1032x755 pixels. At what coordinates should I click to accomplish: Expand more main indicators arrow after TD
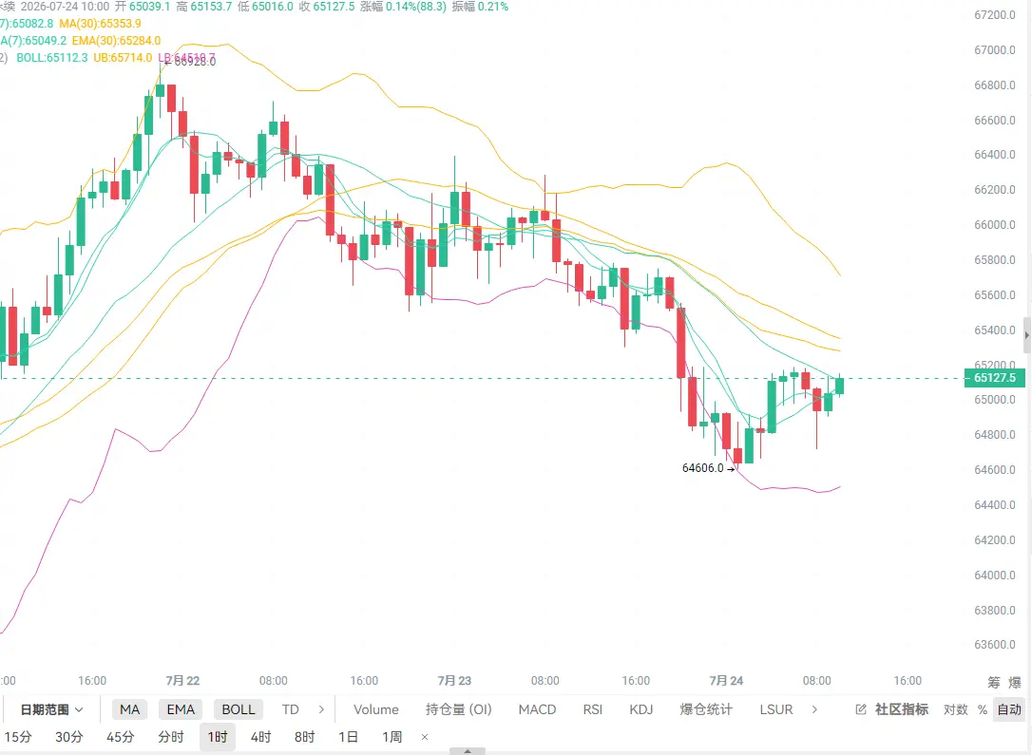[321, 709]
